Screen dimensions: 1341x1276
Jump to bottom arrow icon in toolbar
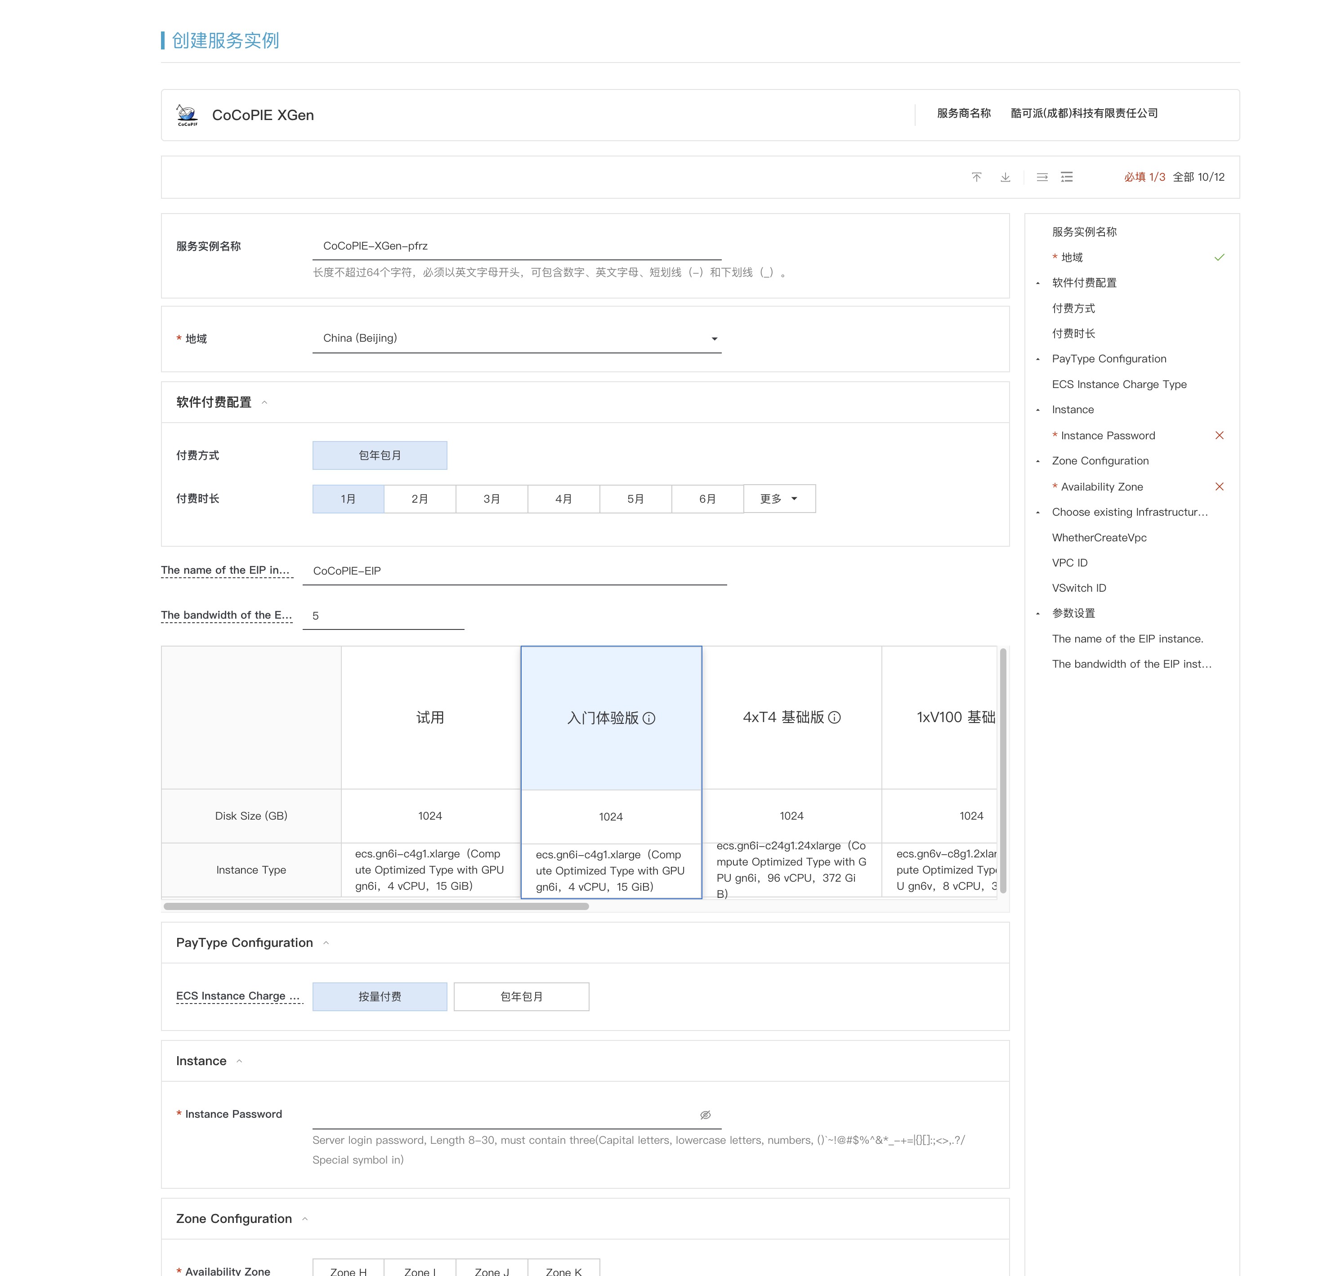tap(1005, 177)
